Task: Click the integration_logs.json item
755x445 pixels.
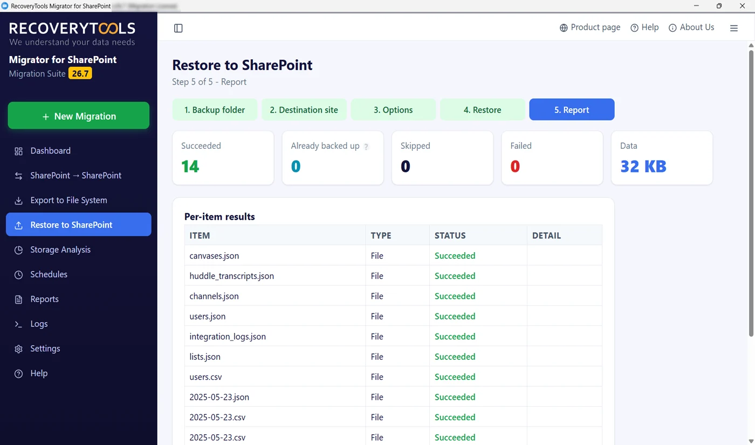Action: coord(228,337)
